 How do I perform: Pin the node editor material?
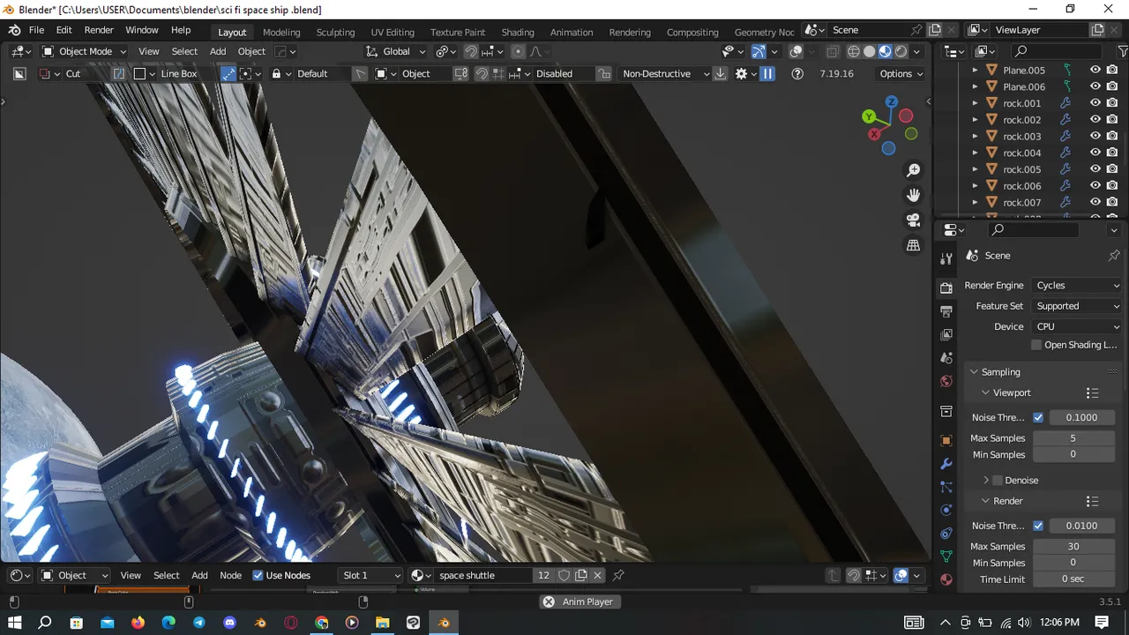click(x=618, y=575)
